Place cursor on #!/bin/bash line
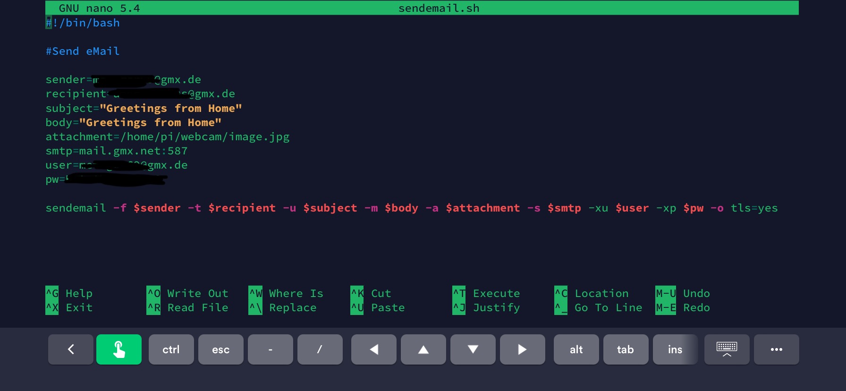The width and height of the screenshot is (846, 391). click(83, 23)
